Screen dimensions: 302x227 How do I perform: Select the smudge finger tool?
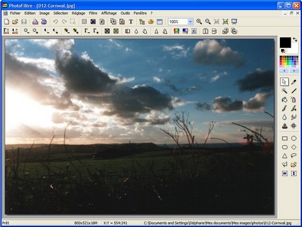click(x=294, y=117)
